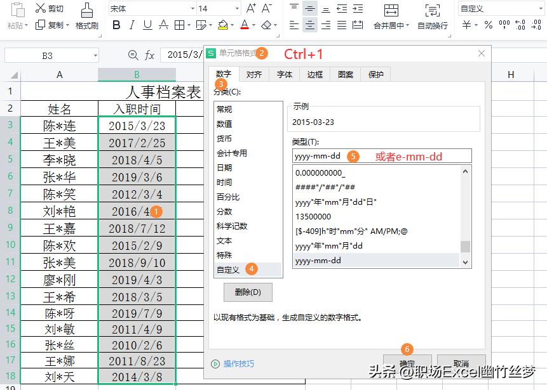
Task: Click the comma style (thousands separator) icon
Action: click(504, 26)
